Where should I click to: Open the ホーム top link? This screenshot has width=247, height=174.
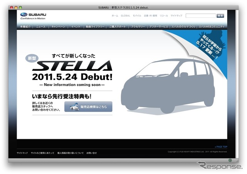(115, 15)
